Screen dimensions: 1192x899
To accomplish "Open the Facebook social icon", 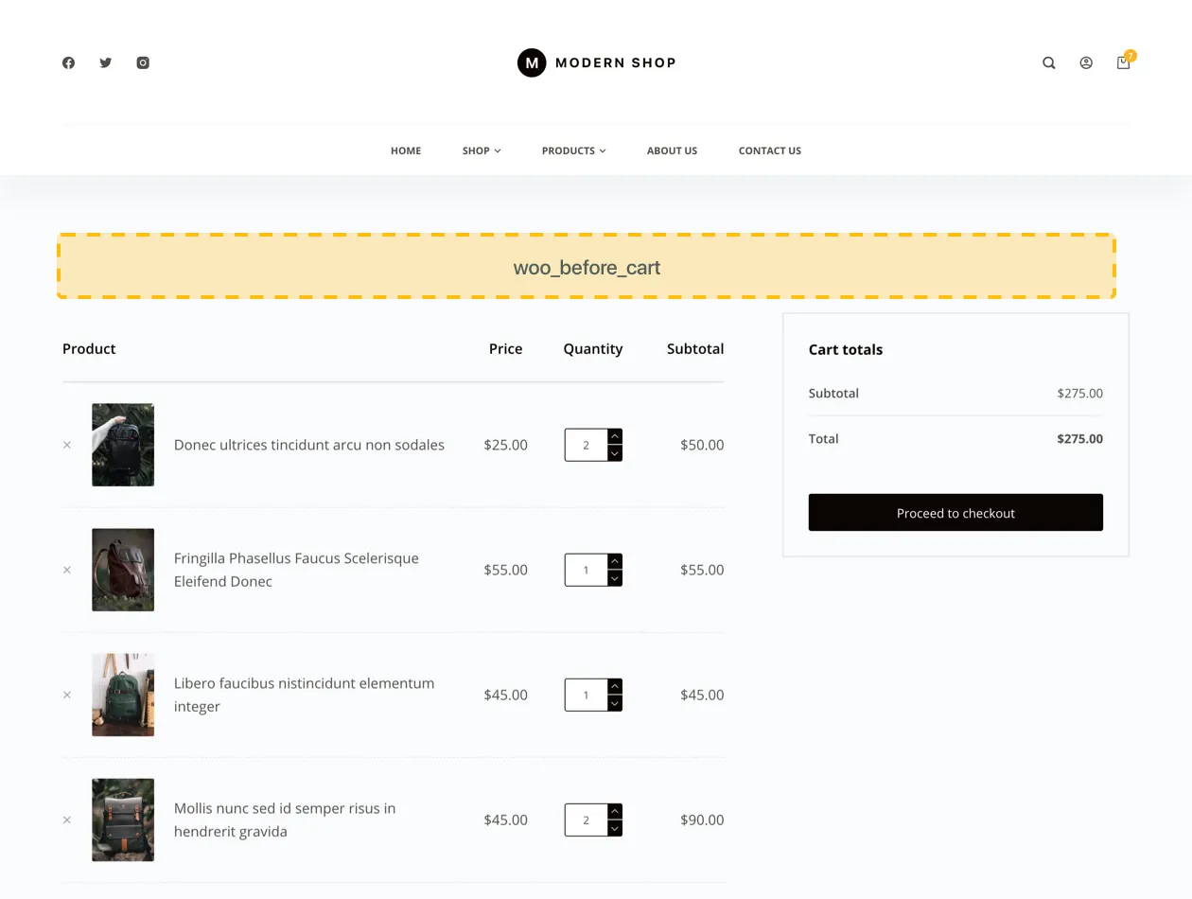I will [x=68, y=62].
